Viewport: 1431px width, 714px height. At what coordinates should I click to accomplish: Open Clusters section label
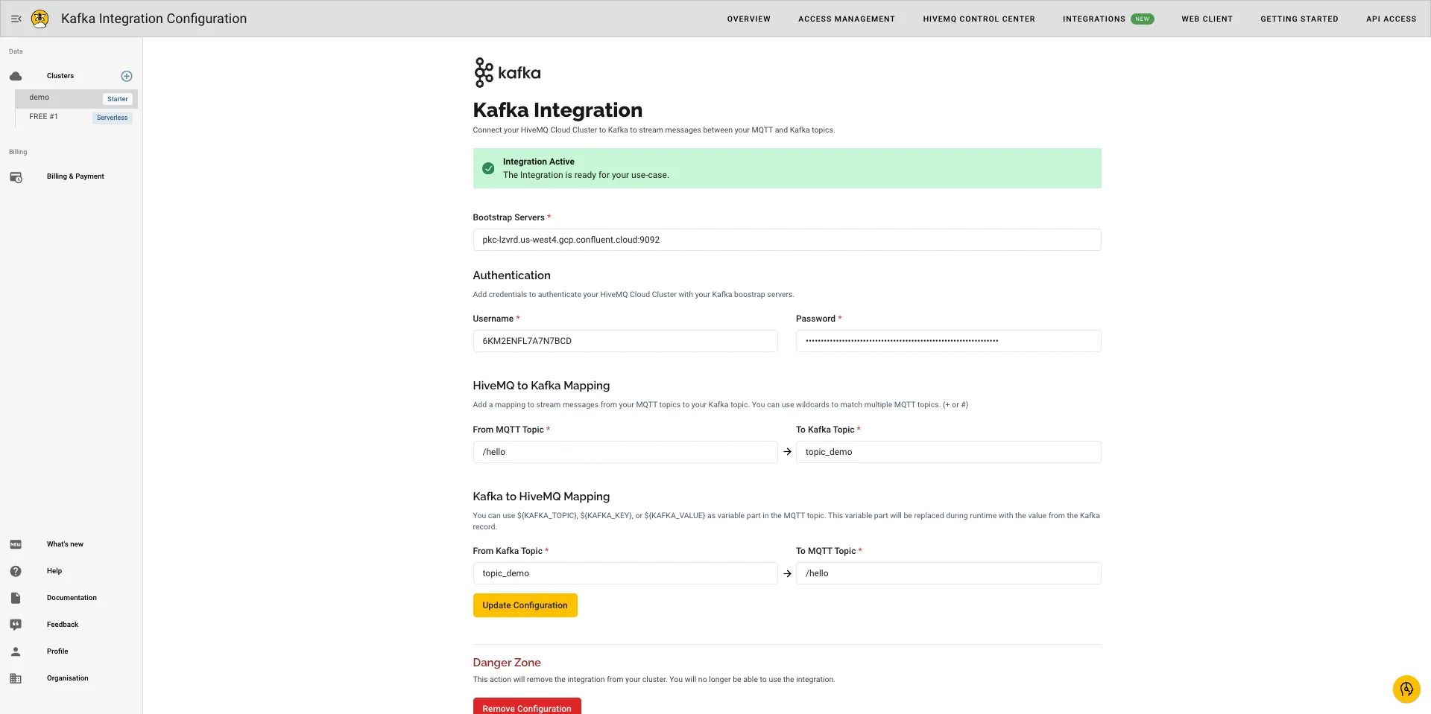60,76
